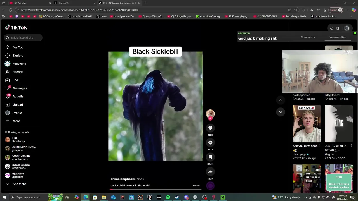Refresh the page
The width and height of the screenshot is (358, 201).
click(10, 10)
